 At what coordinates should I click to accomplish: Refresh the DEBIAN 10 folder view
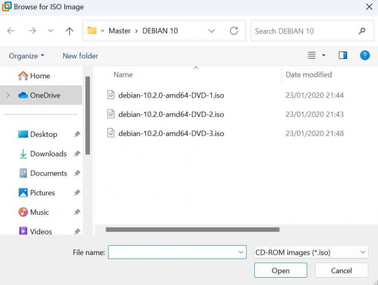point(234,31)
